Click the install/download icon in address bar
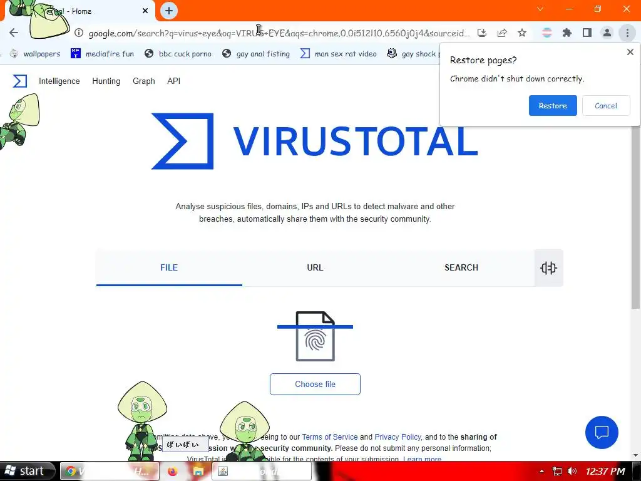This screenshot has height=481, width=641. (x=482, y=33)
